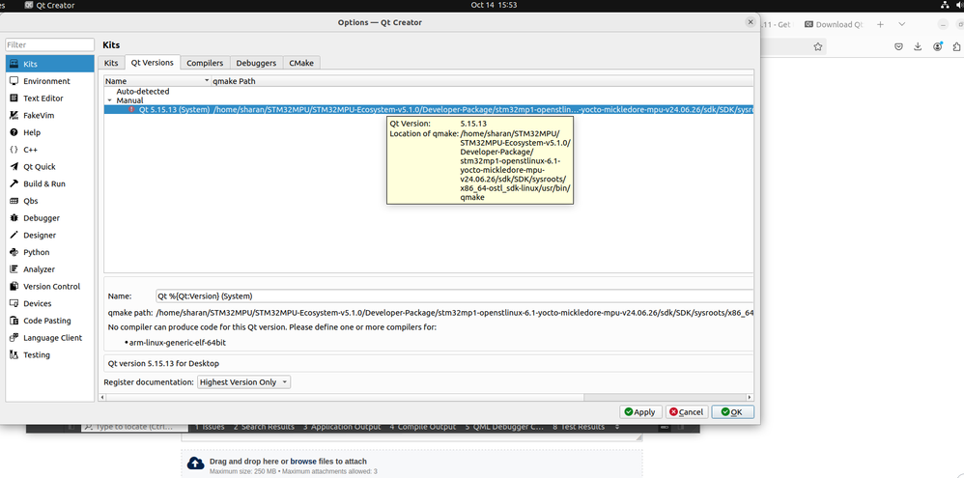Click clock Oct 14 15:53 in top bar
Screen dimensions: 964x478
pyautogui.click(x=493, y=5)
